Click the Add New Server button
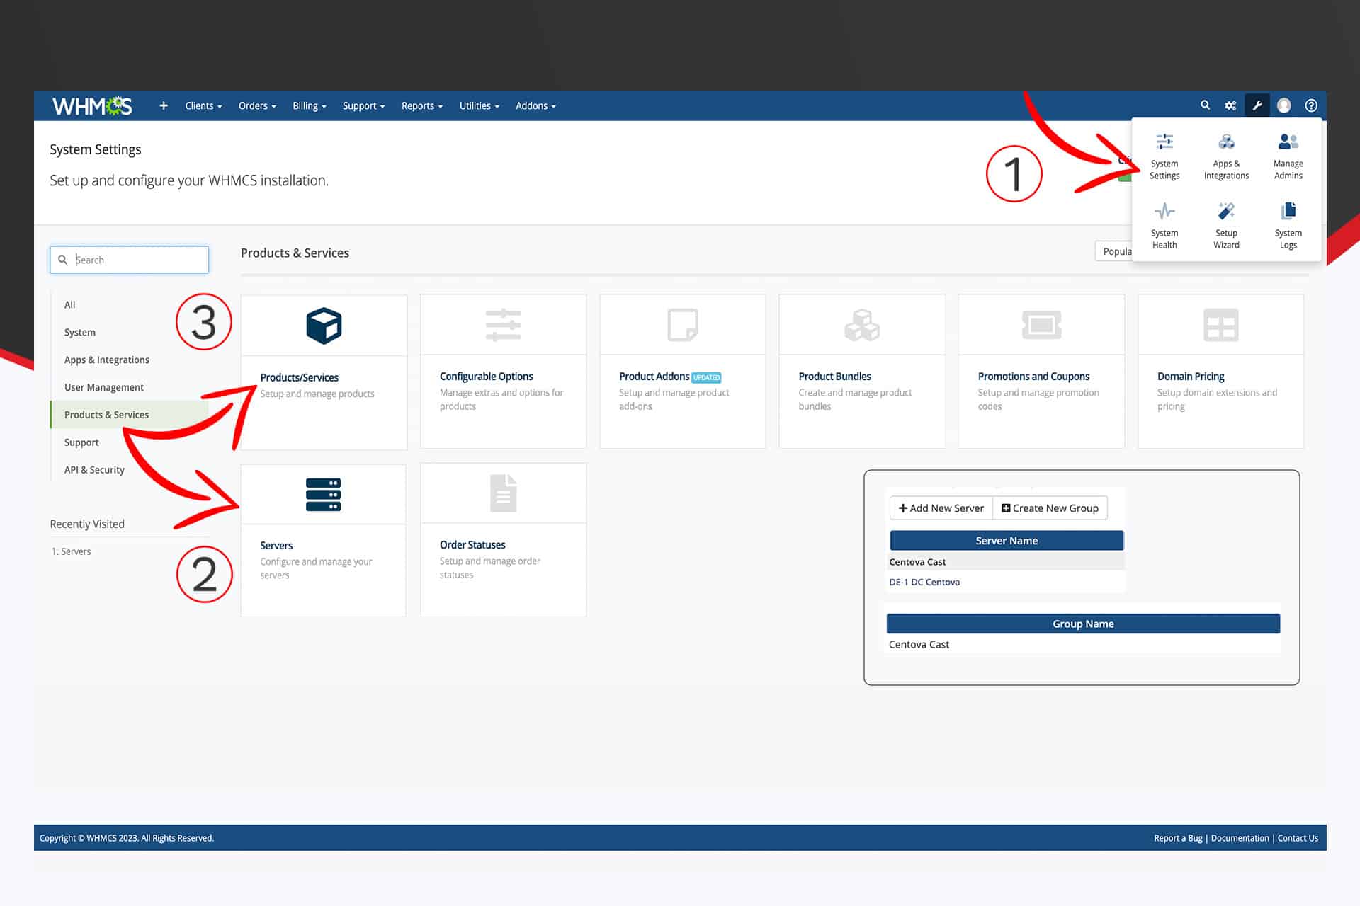 [x=941, y=508]
